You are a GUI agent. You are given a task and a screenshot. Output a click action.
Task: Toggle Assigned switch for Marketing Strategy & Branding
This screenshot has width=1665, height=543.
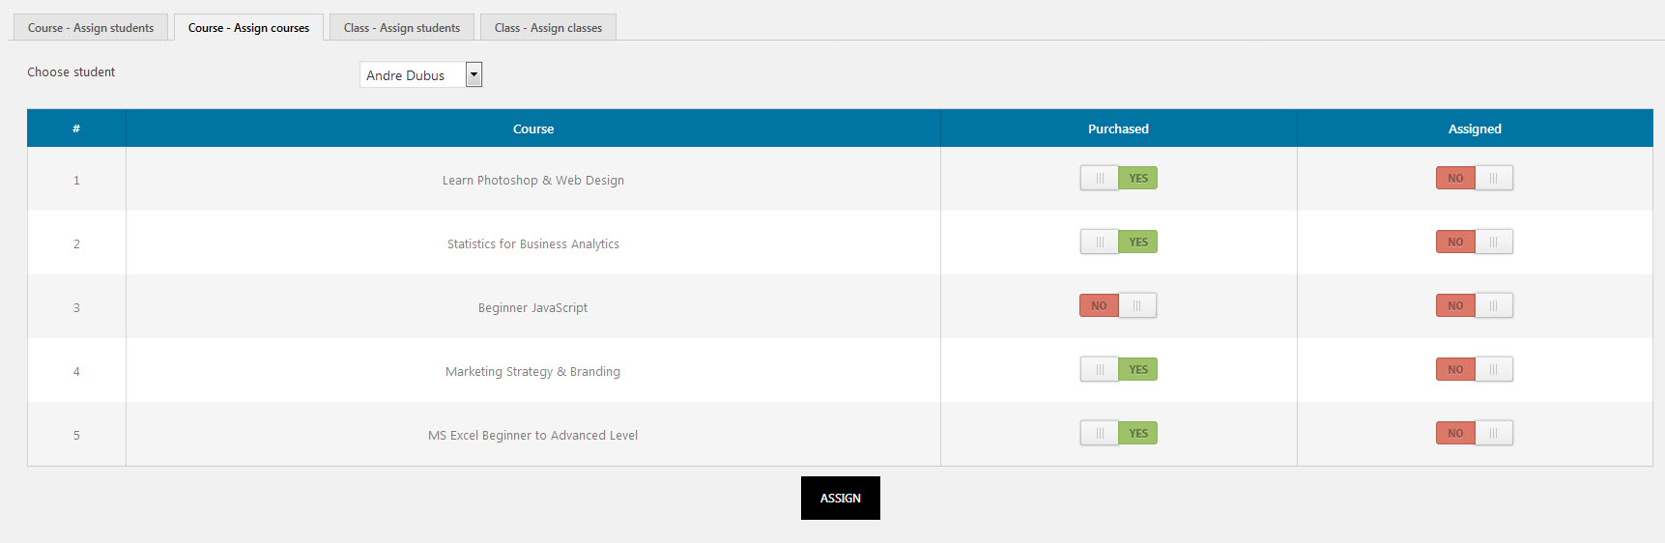[1474, 370]
